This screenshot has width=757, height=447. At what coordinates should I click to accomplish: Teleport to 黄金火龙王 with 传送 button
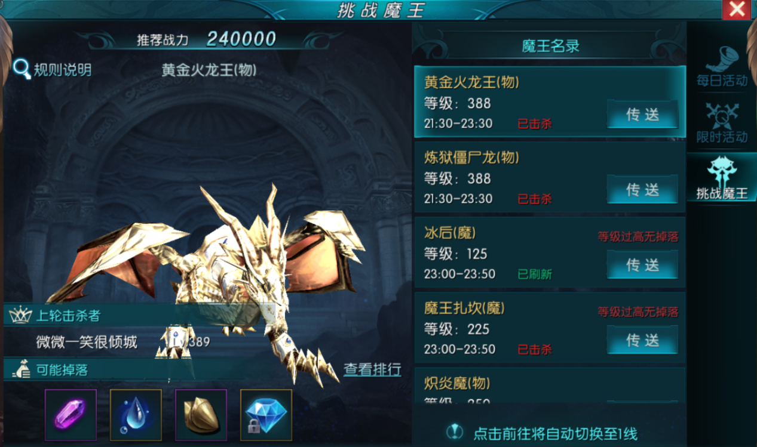click(642, 115)
